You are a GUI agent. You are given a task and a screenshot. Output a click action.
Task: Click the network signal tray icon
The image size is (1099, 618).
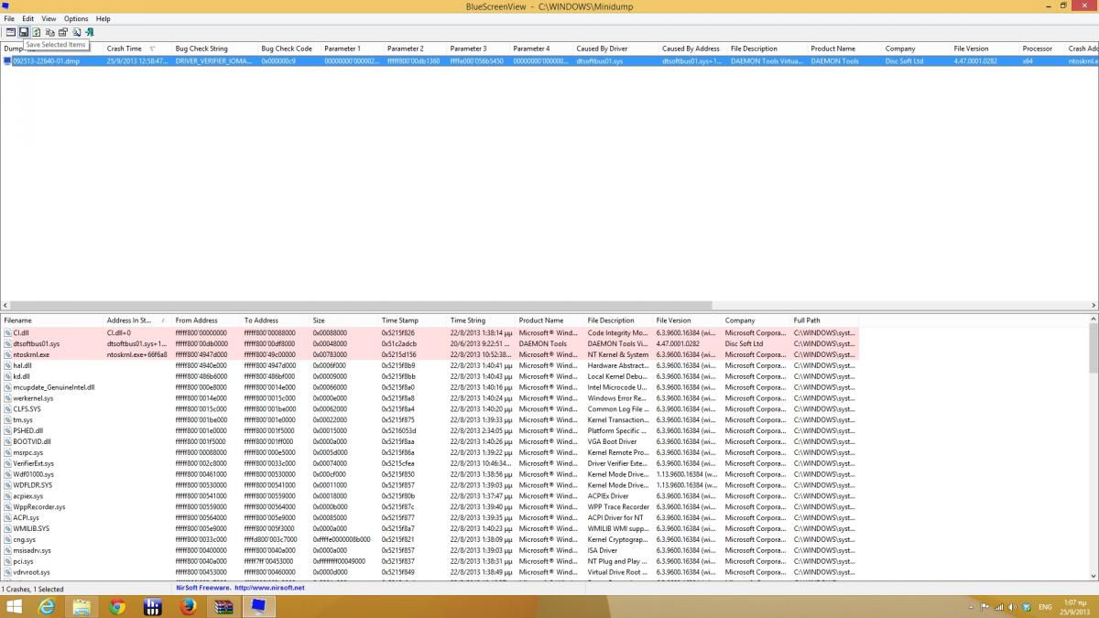(x=998, y=607)
